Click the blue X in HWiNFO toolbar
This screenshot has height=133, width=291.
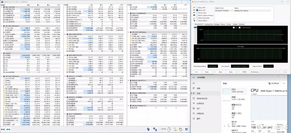pos(186,129)
